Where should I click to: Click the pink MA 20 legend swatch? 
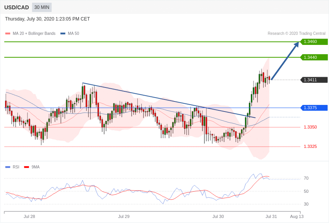[8, 34]
